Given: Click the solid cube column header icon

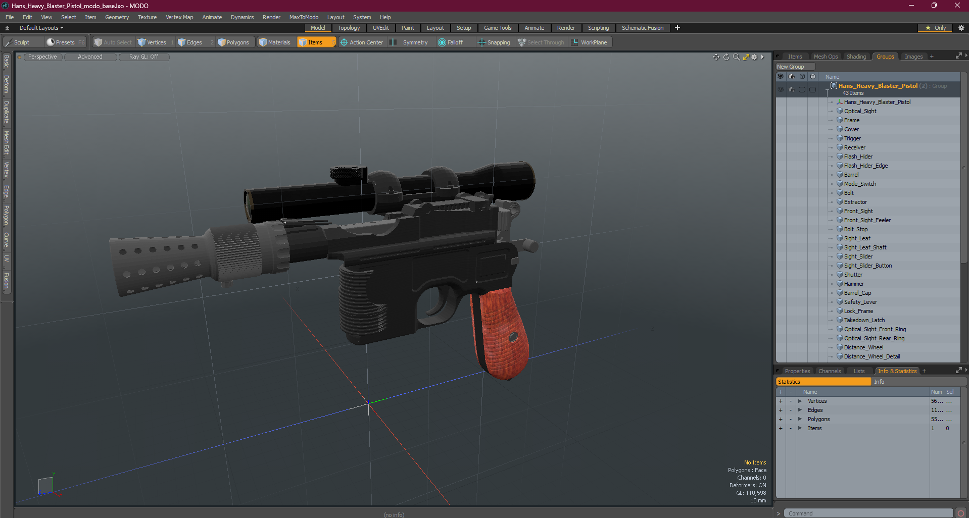Looking at the screenshot, I should point(813,77).
